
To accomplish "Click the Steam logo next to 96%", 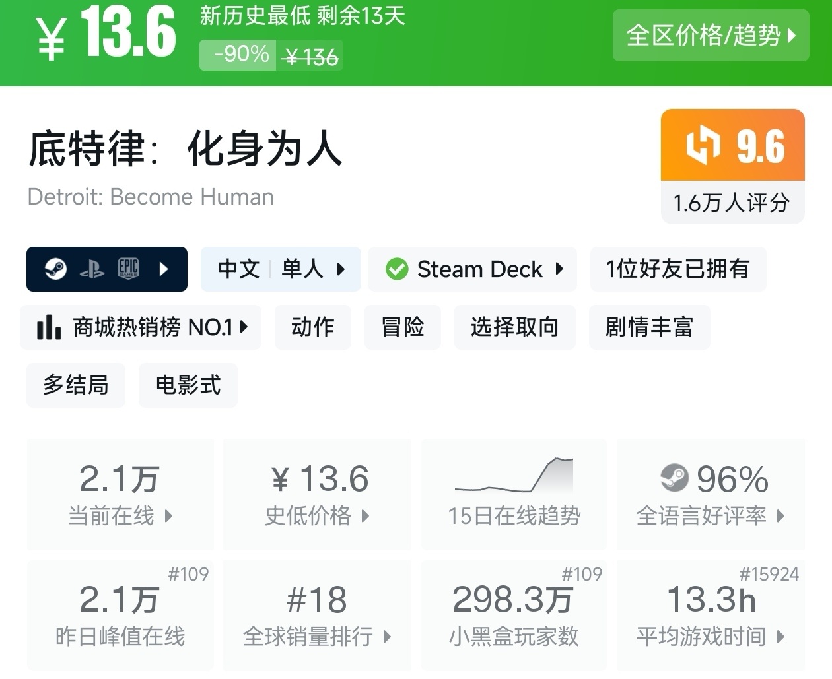I will click(674, 478).
